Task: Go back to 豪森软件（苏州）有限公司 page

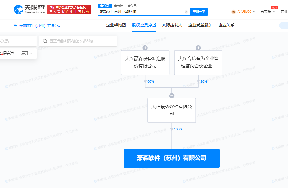Action: [x=40, y=26]
